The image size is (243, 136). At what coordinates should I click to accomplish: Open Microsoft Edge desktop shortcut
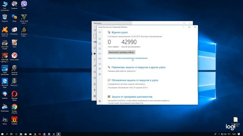click(5, 83)
